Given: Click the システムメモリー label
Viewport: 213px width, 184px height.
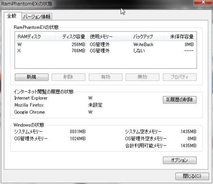Looking at the screenshot, I should [28, 131].
